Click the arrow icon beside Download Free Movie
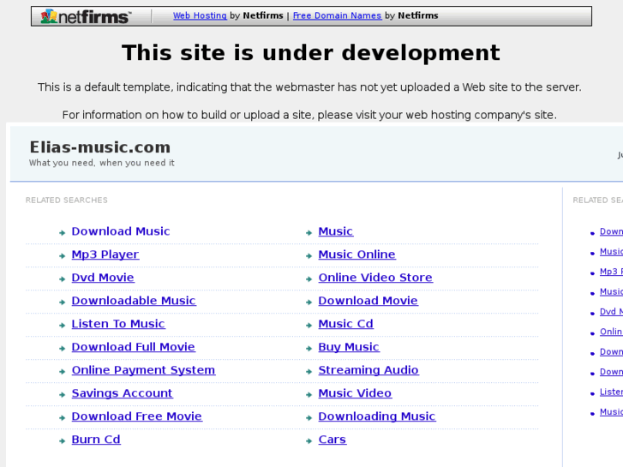623x467 pixels. [x=62, y=417]
